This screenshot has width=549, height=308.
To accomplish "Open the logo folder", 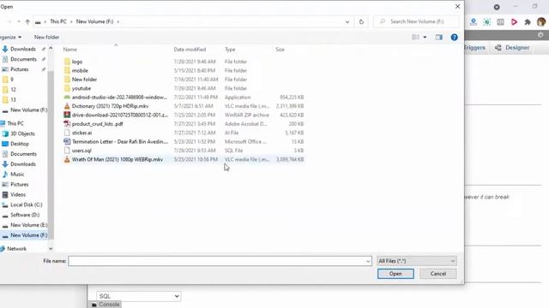I will point(77,62).
